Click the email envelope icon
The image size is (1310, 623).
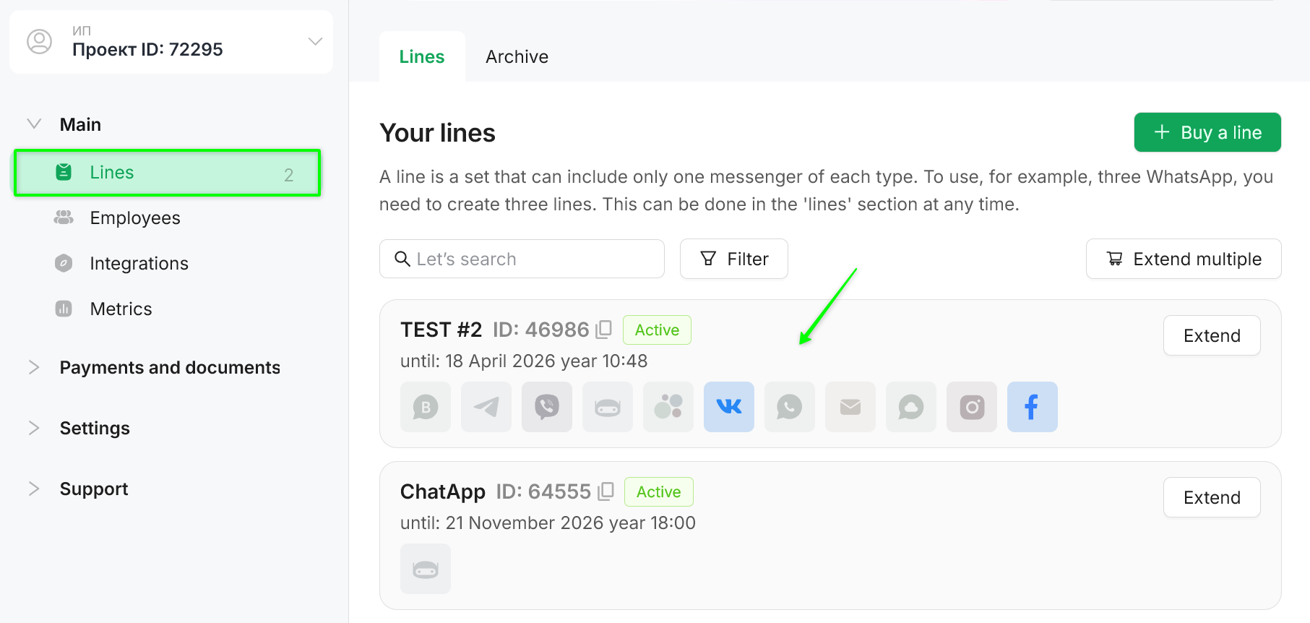[850, 407]
